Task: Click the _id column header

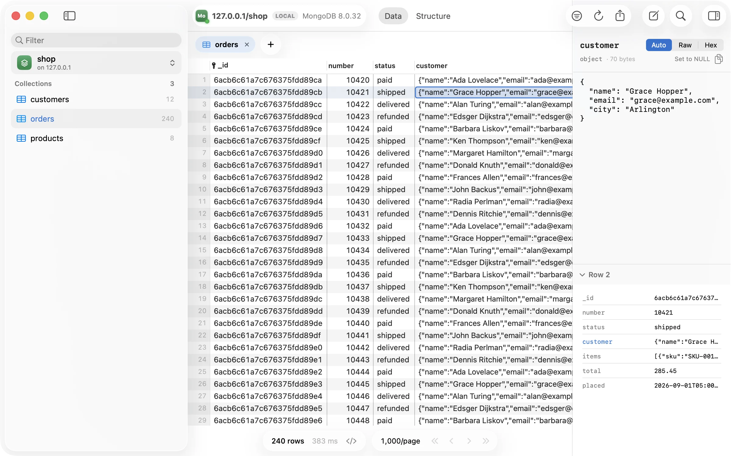Action: (x=268, y=66)
